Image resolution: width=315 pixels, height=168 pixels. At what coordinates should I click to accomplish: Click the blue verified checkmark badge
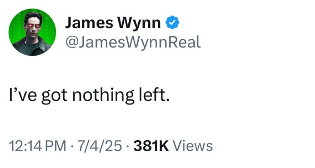(x=172, y=23)
